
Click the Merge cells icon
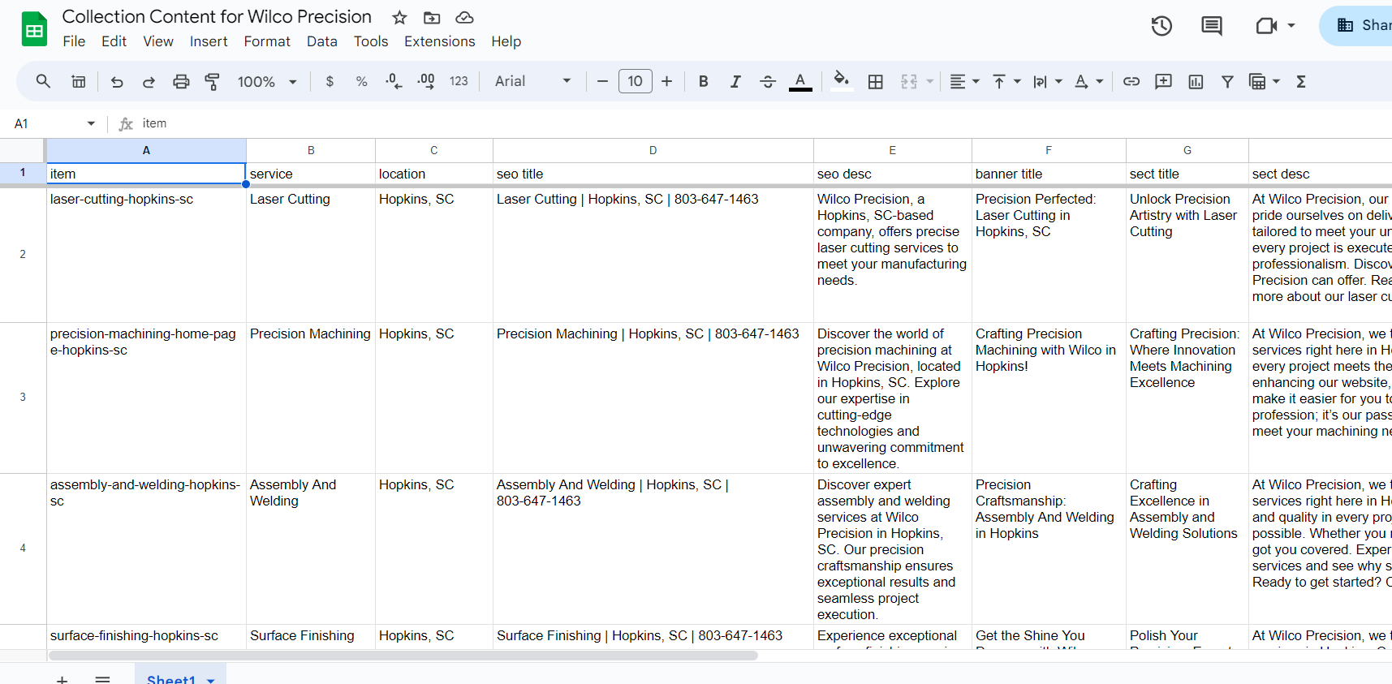coord(909,81)
